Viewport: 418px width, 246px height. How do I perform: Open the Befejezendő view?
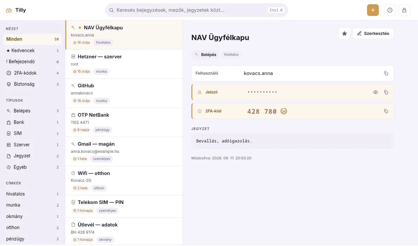pyautogui.click(x=32, y=61)
